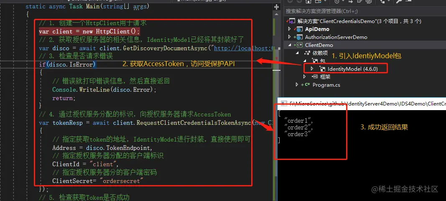Click "GetDiscoveryDocumentAsync" in the code
446x201 pixels.
pyautogui.click(x=166, y=49)
